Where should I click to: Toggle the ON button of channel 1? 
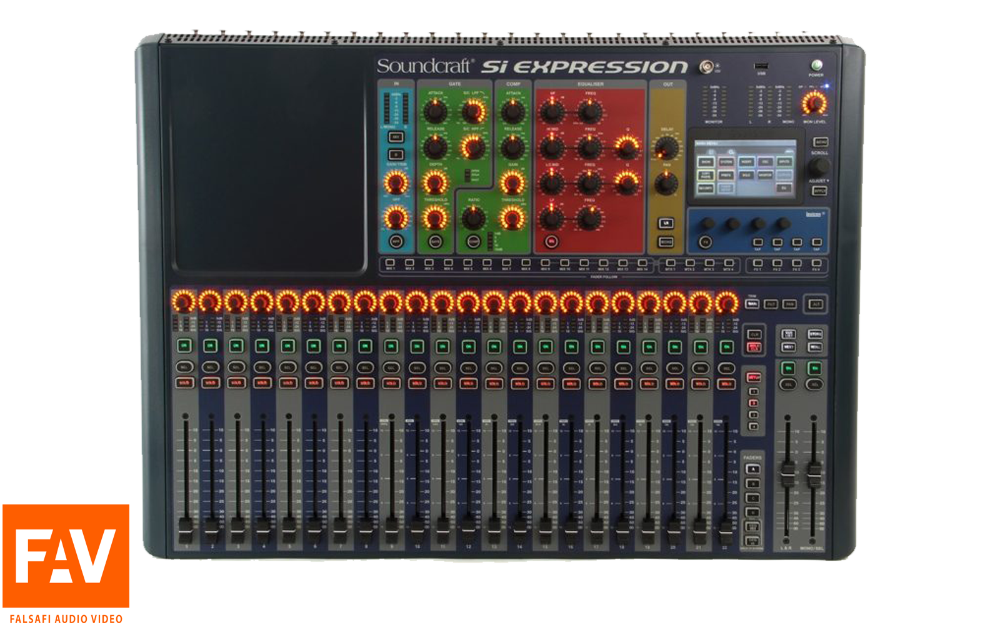coord(184,346)
